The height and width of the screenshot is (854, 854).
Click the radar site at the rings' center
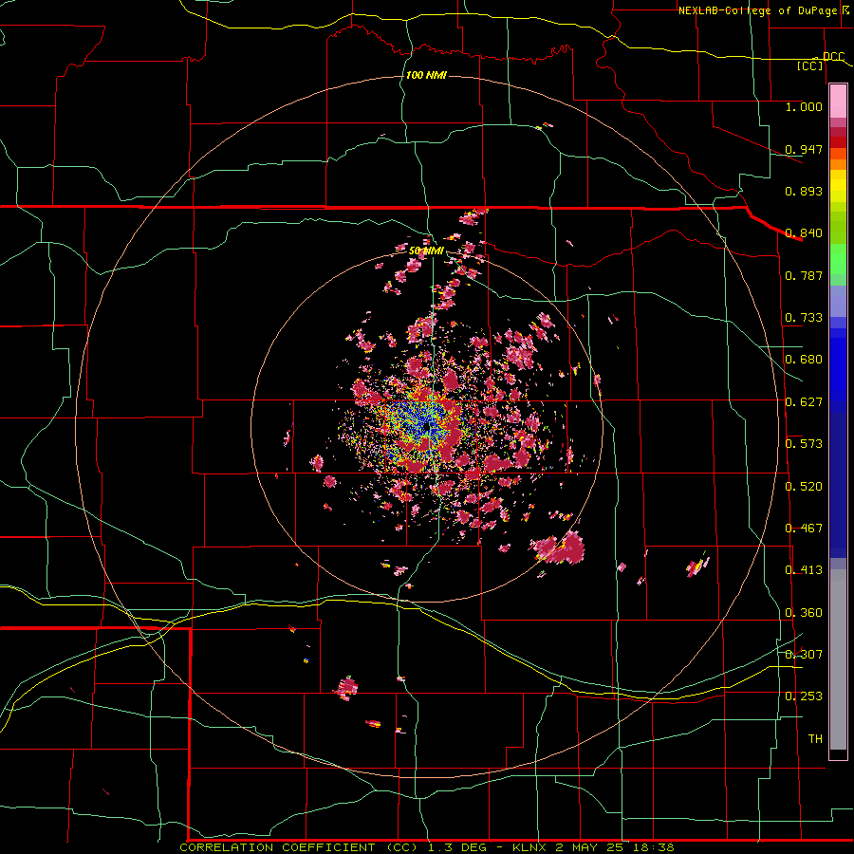coord(428,428)
